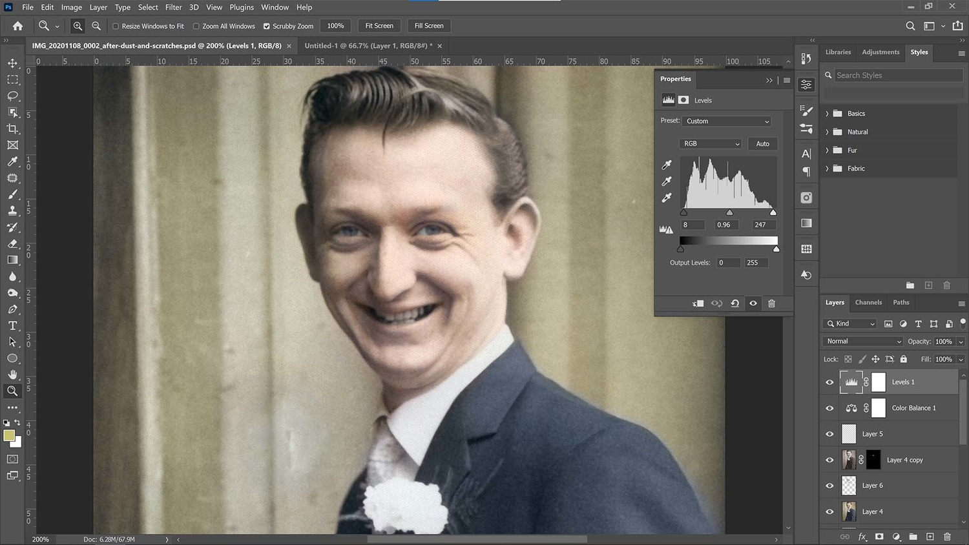Open the Filter menu
This screenshot has height=545, width=969.
tap(173, 7)
